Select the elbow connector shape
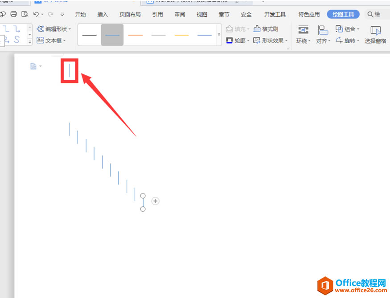The width and height of the screenshot is (390, 298). pyautogui.click(x=5, y=29)
